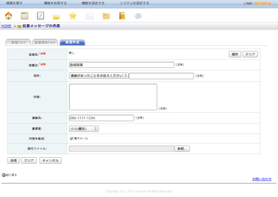Open the yellow star favorites icon
The height and width of the screenshot is (197, 278).
[x=73, y=16]
